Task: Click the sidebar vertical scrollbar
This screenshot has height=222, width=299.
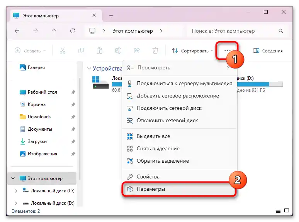Action: 80,128
